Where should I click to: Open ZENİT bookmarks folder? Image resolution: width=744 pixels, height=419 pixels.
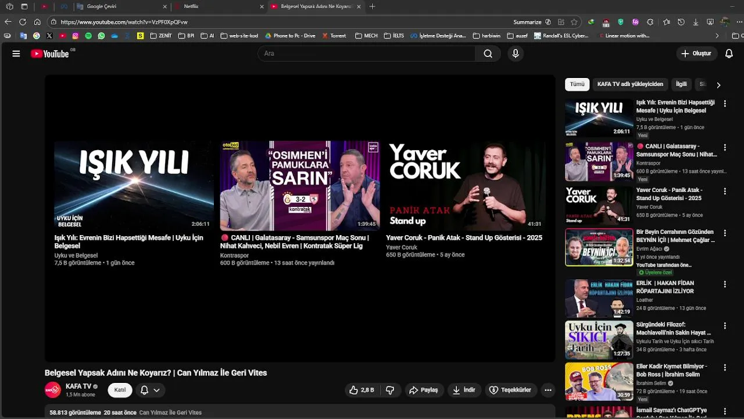160,35
